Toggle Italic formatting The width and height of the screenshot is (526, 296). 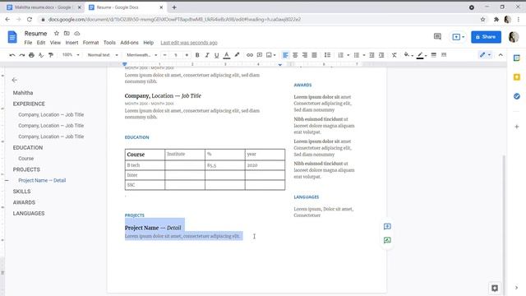click(x=207, y=55)
